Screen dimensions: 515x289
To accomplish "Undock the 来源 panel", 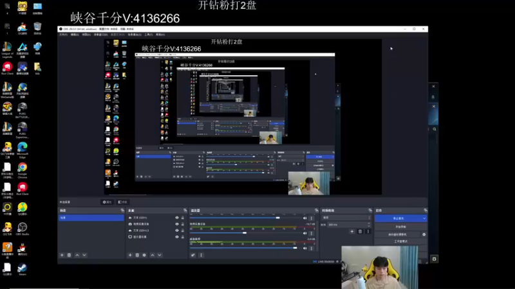I will point(185,211).
